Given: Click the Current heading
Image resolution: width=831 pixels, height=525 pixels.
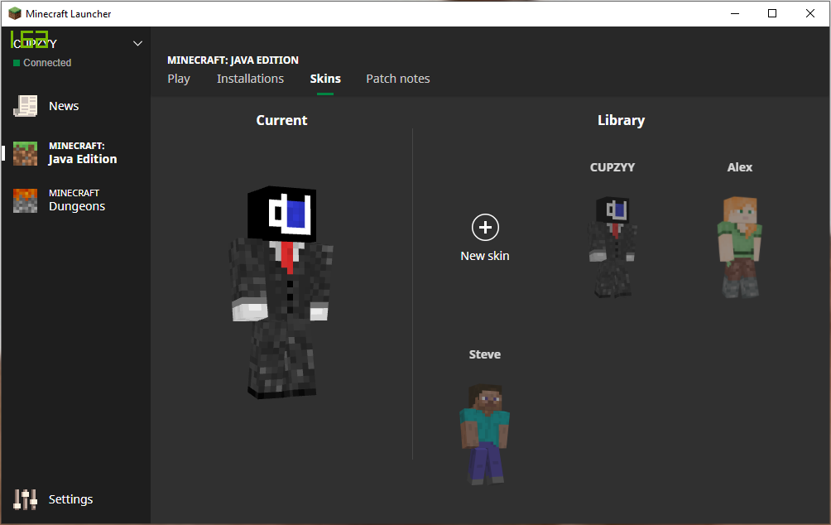Looking at the screenshot, I should 282,120.
